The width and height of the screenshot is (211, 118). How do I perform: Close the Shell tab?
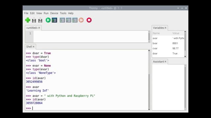tap(34, 47)
